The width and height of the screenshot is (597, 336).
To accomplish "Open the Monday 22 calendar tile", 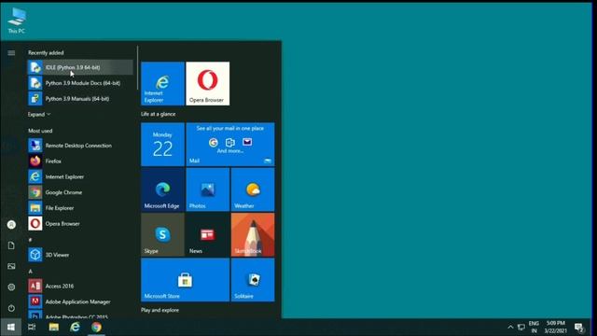I will coord(162,145).
